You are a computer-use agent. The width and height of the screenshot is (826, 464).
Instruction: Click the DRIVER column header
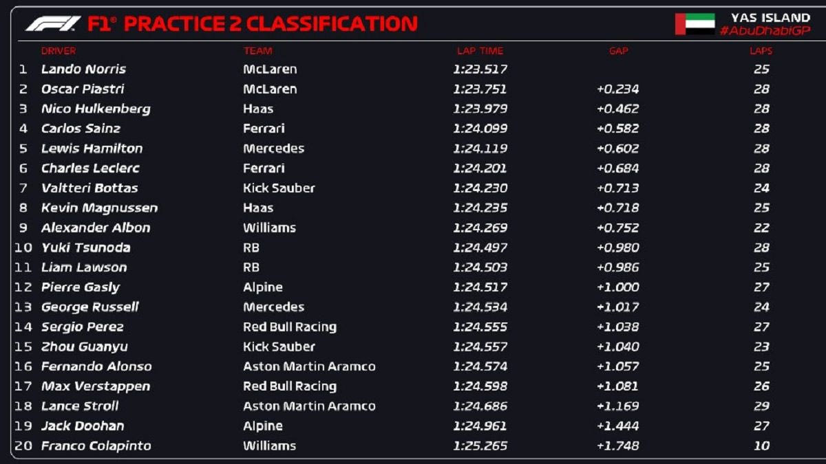59,51
